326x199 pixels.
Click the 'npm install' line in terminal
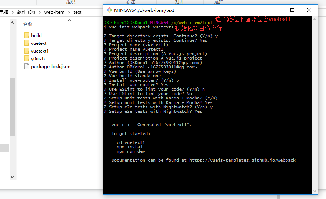point(131,147)
